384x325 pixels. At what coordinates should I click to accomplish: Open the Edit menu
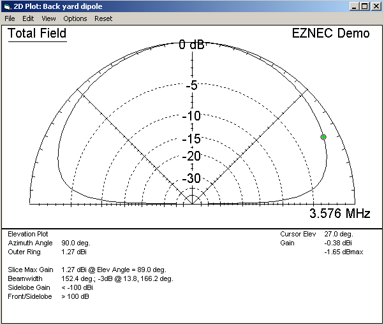click(x=28, y=18)
